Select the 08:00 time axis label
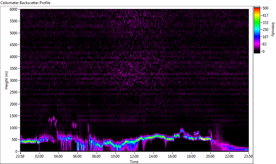 [96, 156]
